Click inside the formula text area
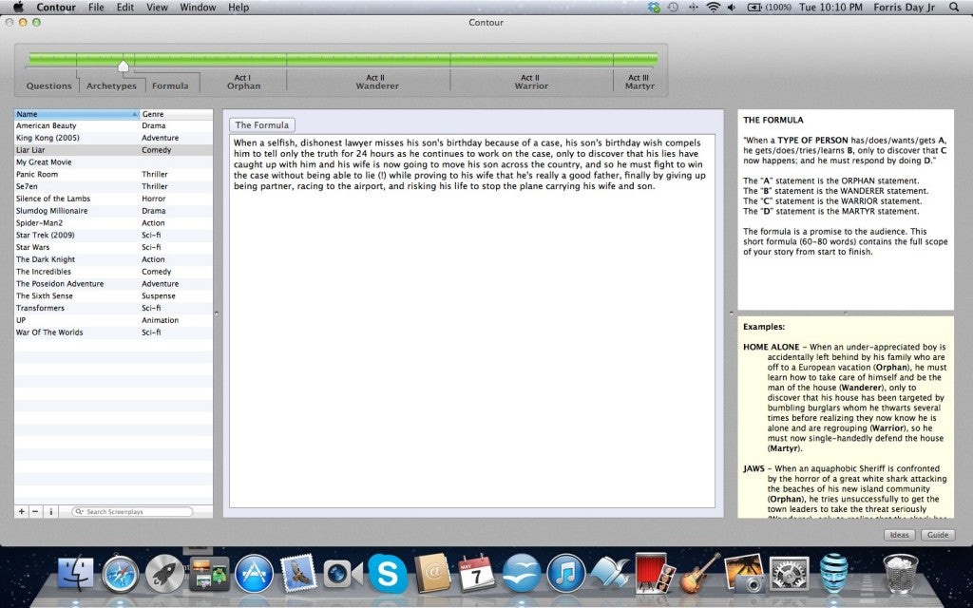This screenshot has width=973, height=608. coord(471,321)
